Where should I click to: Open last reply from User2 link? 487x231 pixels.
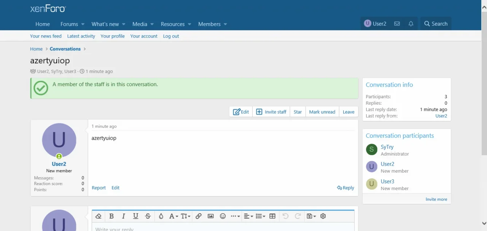click(x=441, y=116)
